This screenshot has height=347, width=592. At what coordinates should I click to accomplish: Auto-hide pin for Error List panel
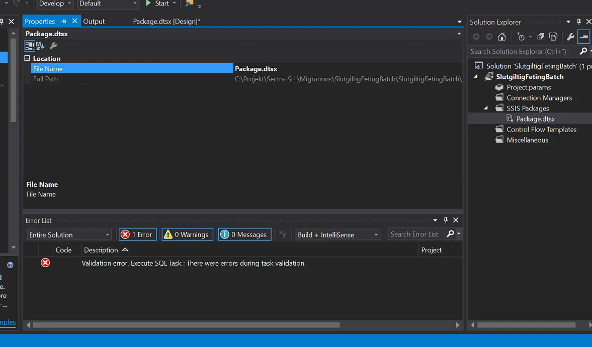click(446, 220)
